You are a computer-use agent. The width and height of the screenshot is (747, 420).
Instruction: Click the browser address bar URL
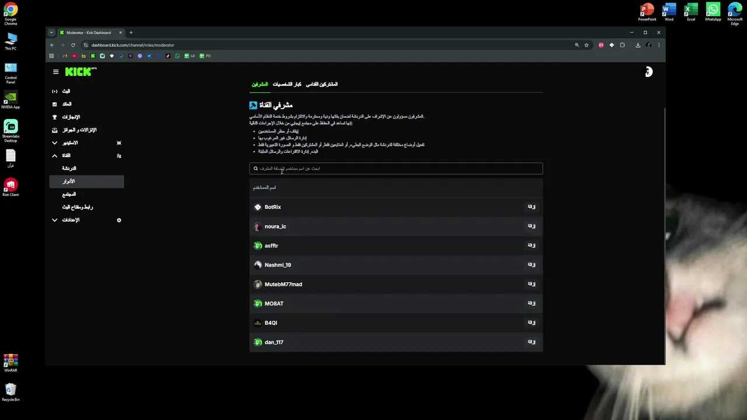point(132,45)
